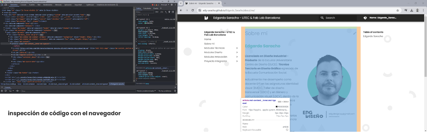Open Chrome downloads icon
This screenshot has width=427, height=133.
pos(412,10)
